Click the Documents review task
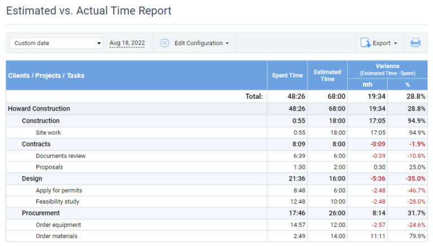The image size is (433, 246). pyautogui.click(x=60, y=156)
